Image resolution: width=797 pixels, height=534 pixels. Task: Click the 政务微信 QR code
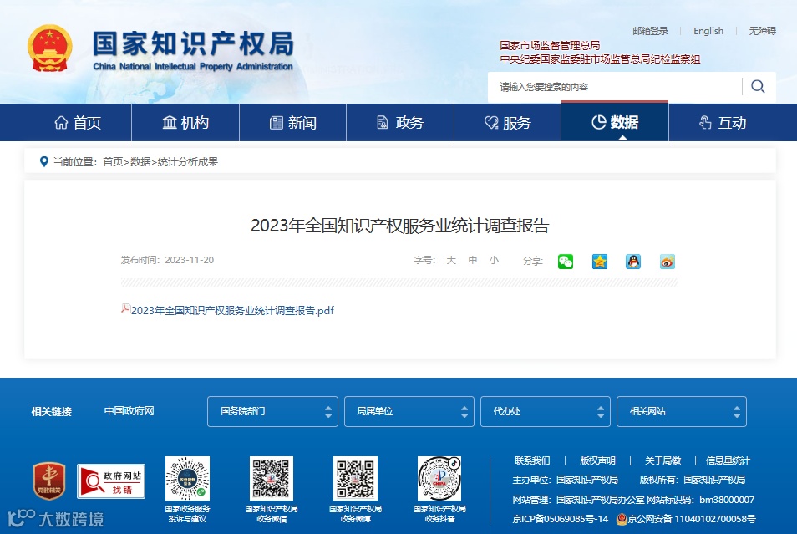[x=272, y=478]
